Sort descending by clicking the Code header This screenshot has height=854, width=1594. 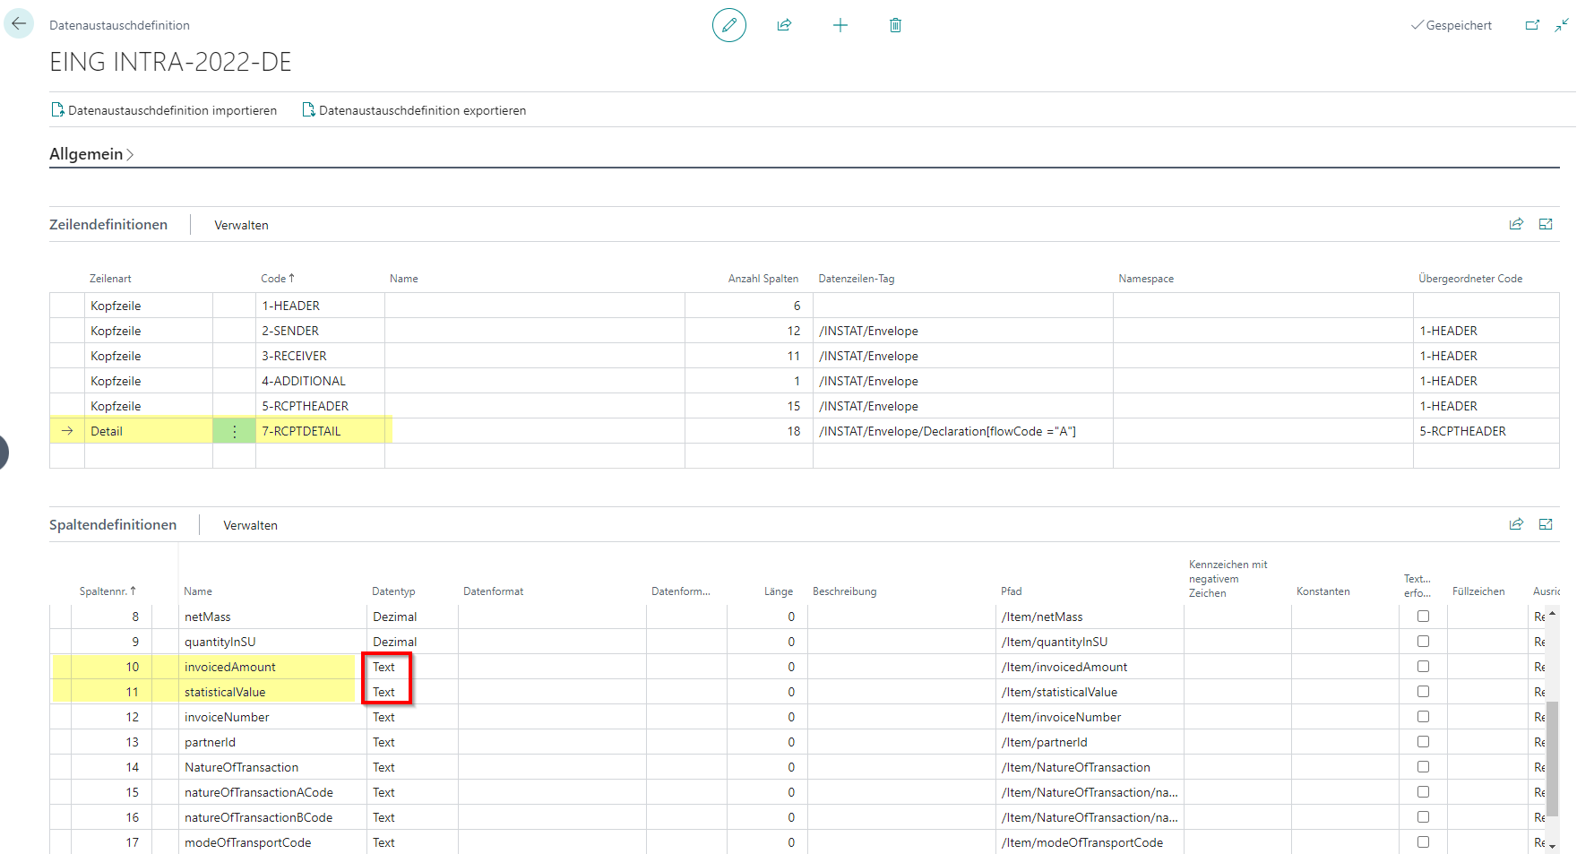278,278
